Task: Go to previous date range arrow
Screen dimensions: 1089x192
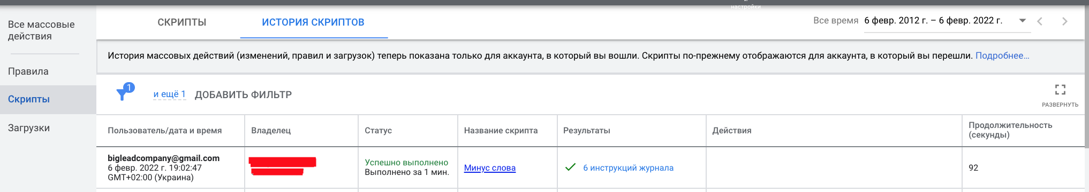Action: (1040, 21)
